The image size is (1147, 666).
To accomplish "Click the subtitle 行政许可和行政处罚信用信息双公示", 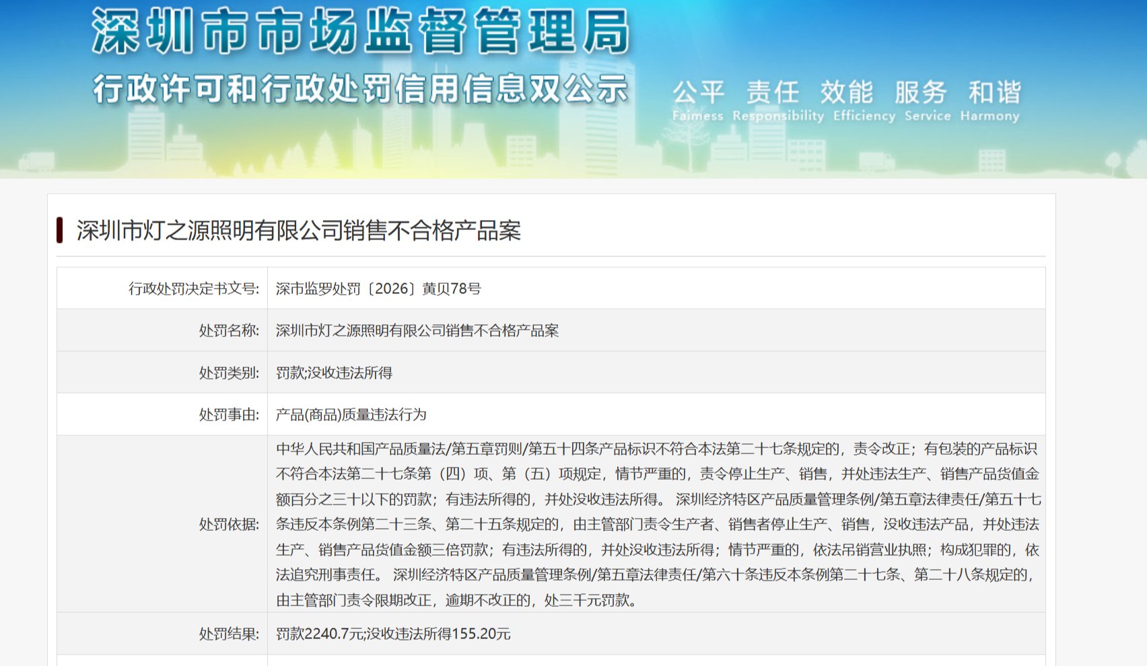I will [x=361, y=89].
